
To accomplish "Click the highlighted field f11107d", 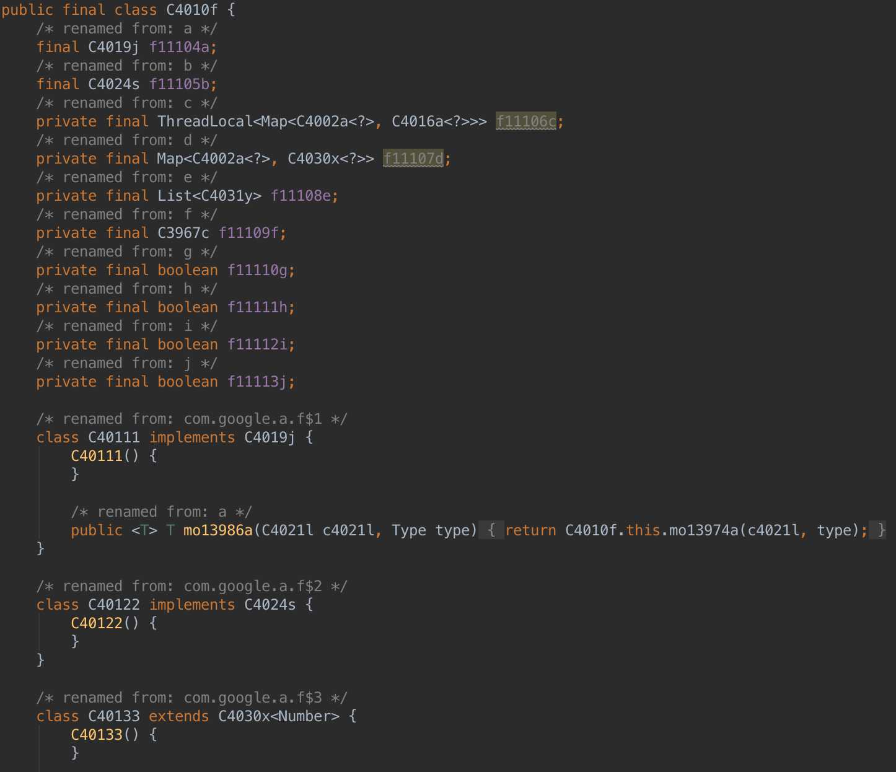I will pos(413,159).
